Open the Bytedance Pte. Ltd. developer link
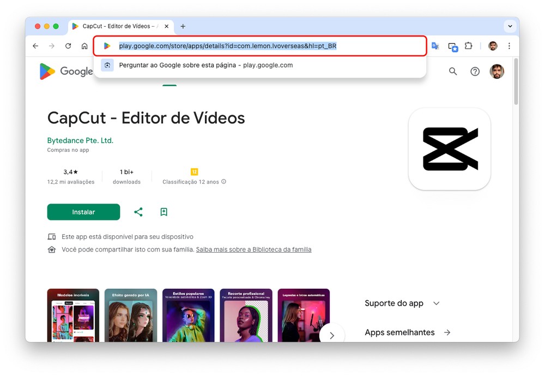The height and width of the screenshot is (376, 545). click(x=80, y=141)
